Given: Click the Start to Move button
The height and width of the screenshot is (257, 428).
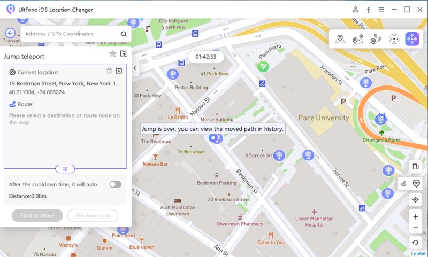Looking at the screenshot, I should 37,215.
